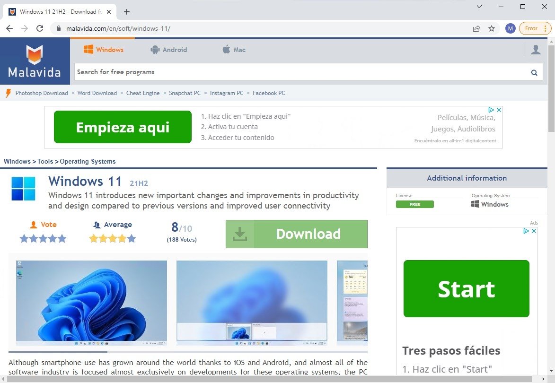Close the sidebar ad
The image size is (555, 383).
[534, 231]
